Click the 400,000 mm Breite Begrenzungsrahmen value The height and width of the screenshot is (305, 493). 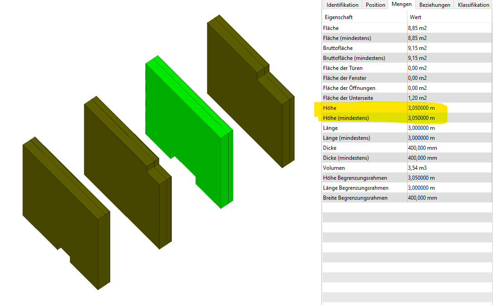point(422,198)
